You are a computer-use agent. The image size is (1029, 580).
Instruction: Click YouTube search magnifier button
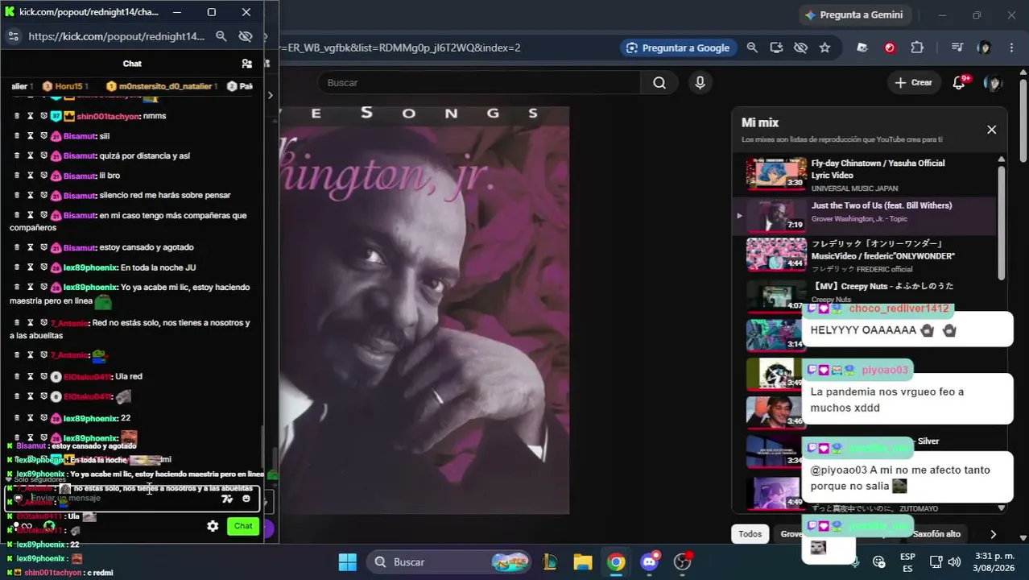pyautogui.click(x=659, y=82)
